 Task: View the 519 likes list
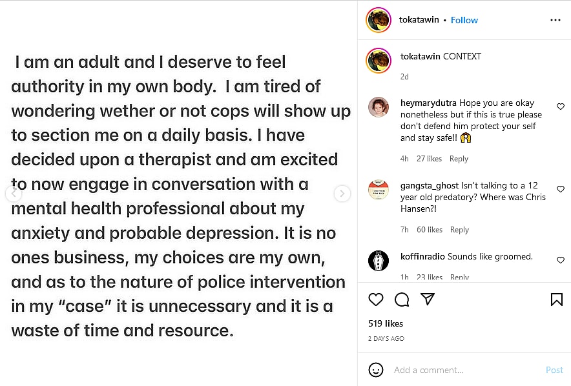point(386,323)
